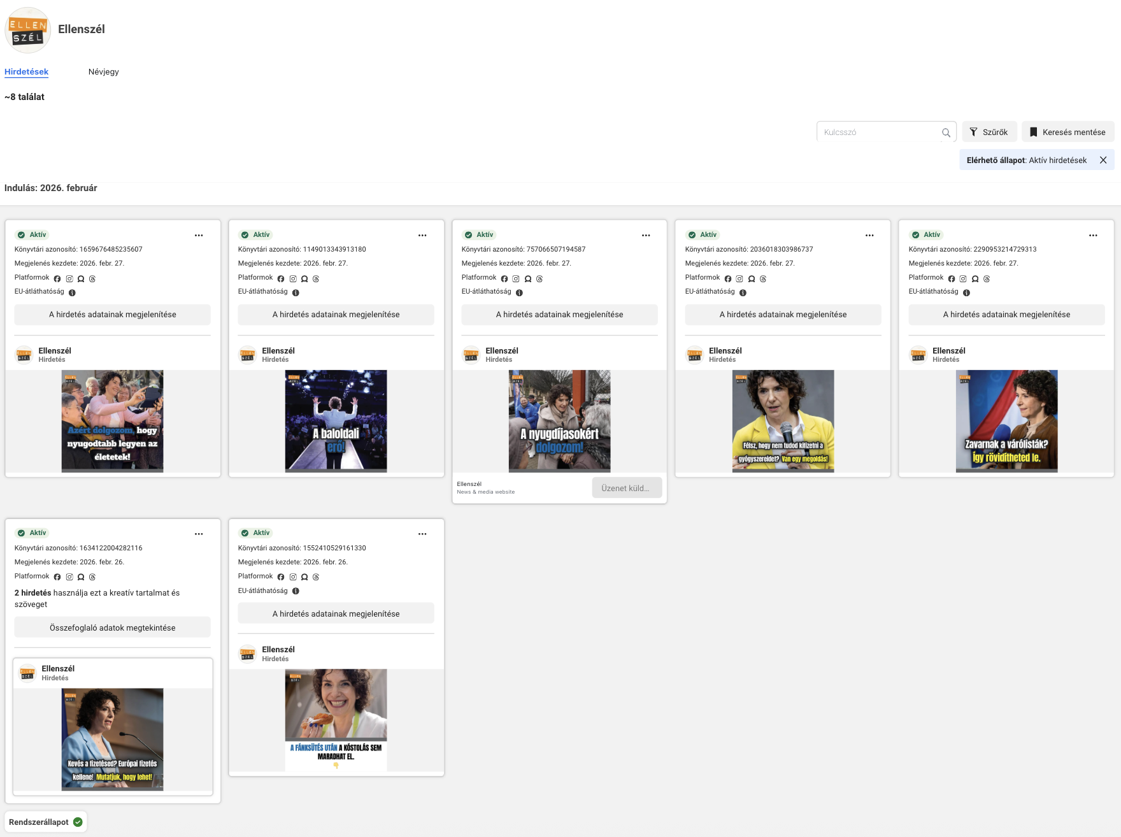The width and height of the screenshot is (1121, 837).
Task: Select the Hirdetések tab
Action: 26,72
